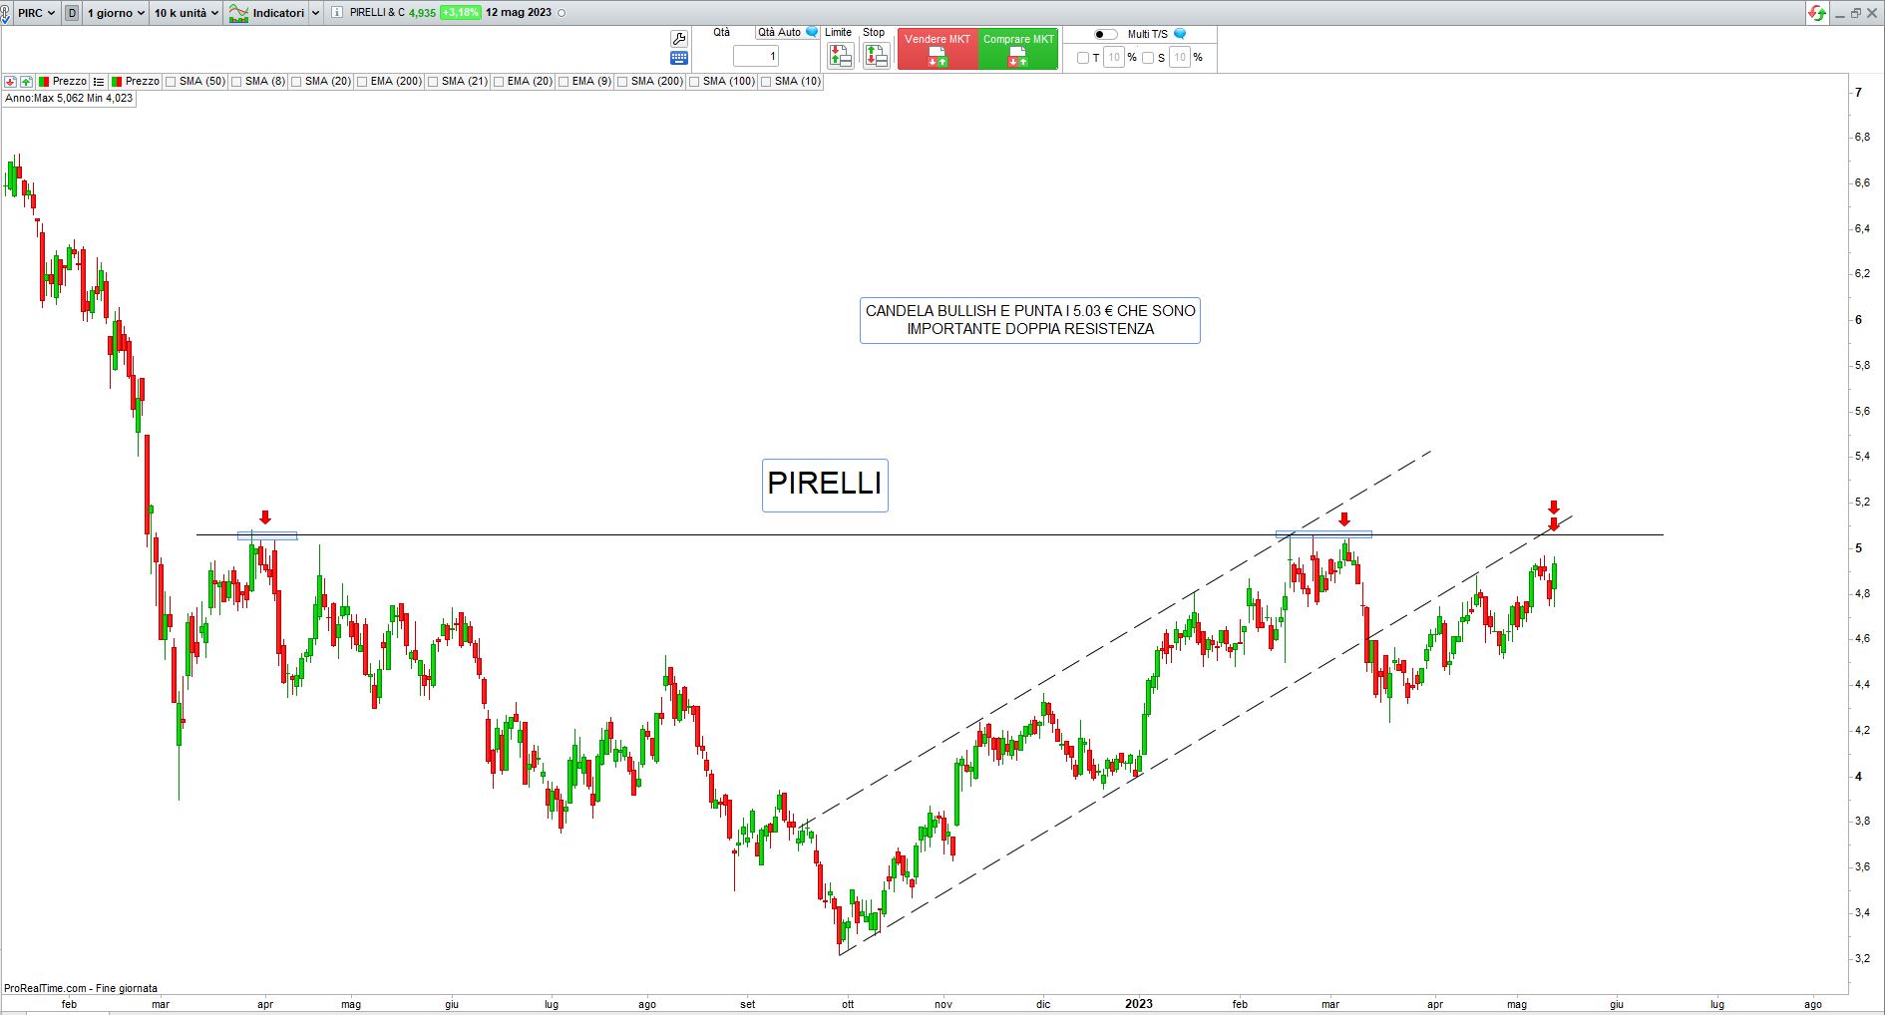Click the Vendere MKT button
The width and height of the screenshot is (1885, 1015).
point(938,49)
